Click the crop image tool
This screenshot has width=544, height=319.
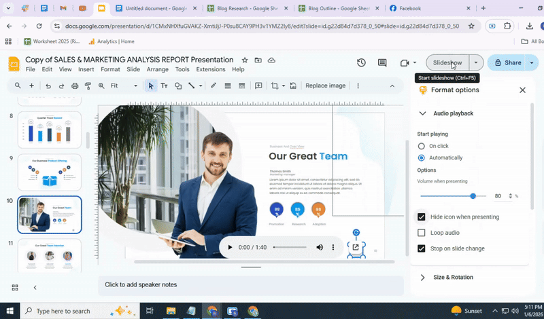[275, 86]
